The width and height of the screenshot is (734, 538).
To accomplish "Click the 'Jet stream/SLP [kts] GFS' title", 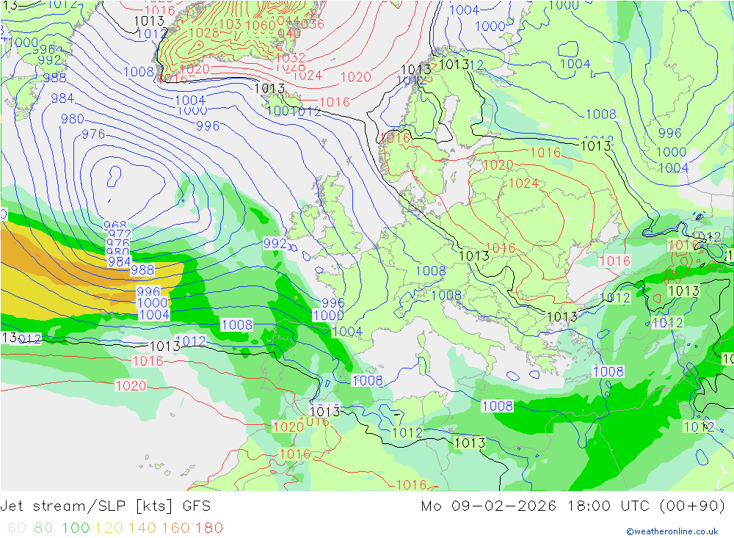I will 105,506.
